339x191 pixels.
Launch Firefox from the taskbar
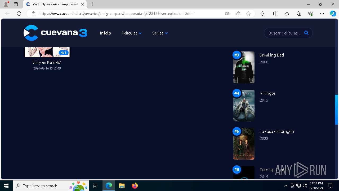click(135, 186)
